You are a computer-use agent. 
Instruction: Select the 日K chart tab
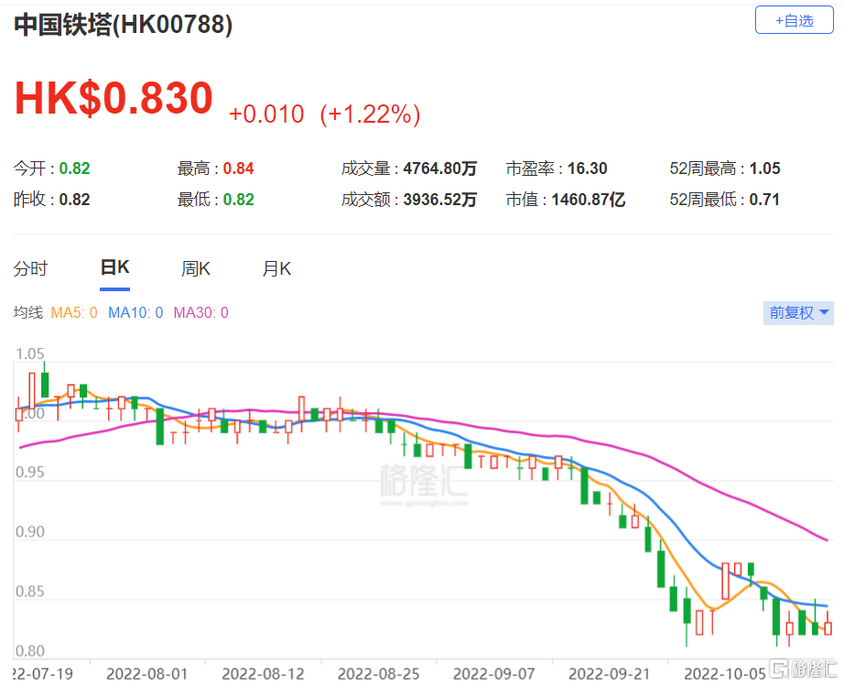pyautogui.click(x=114, y=267)
